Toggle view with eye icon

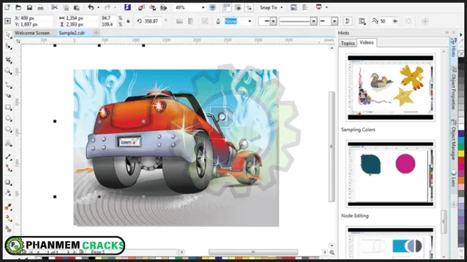(238, 7)
